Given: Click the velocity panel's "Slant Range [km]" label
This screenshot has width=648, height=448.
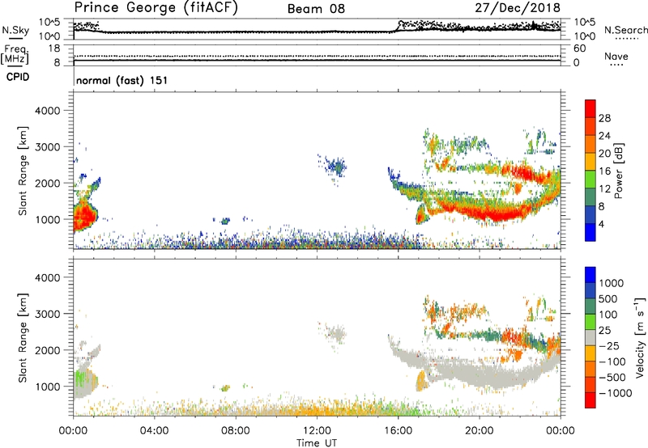Looking at the screenshot, I should click(x=23, y=337).
